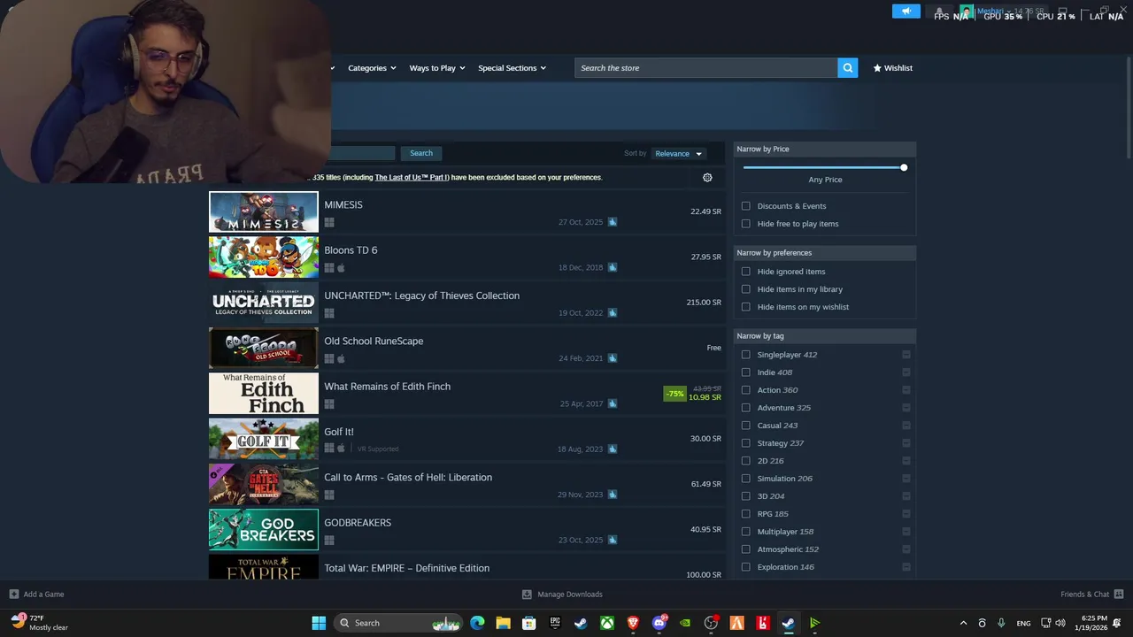Open Microsoft Store from the taskbar
This screenshot has height=637, width=1133.
click(528, 623)
